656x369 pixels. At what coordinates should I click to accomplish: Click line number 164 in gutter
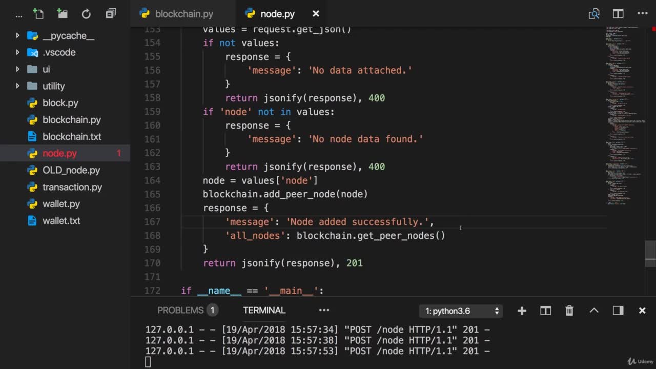(152, 180)
